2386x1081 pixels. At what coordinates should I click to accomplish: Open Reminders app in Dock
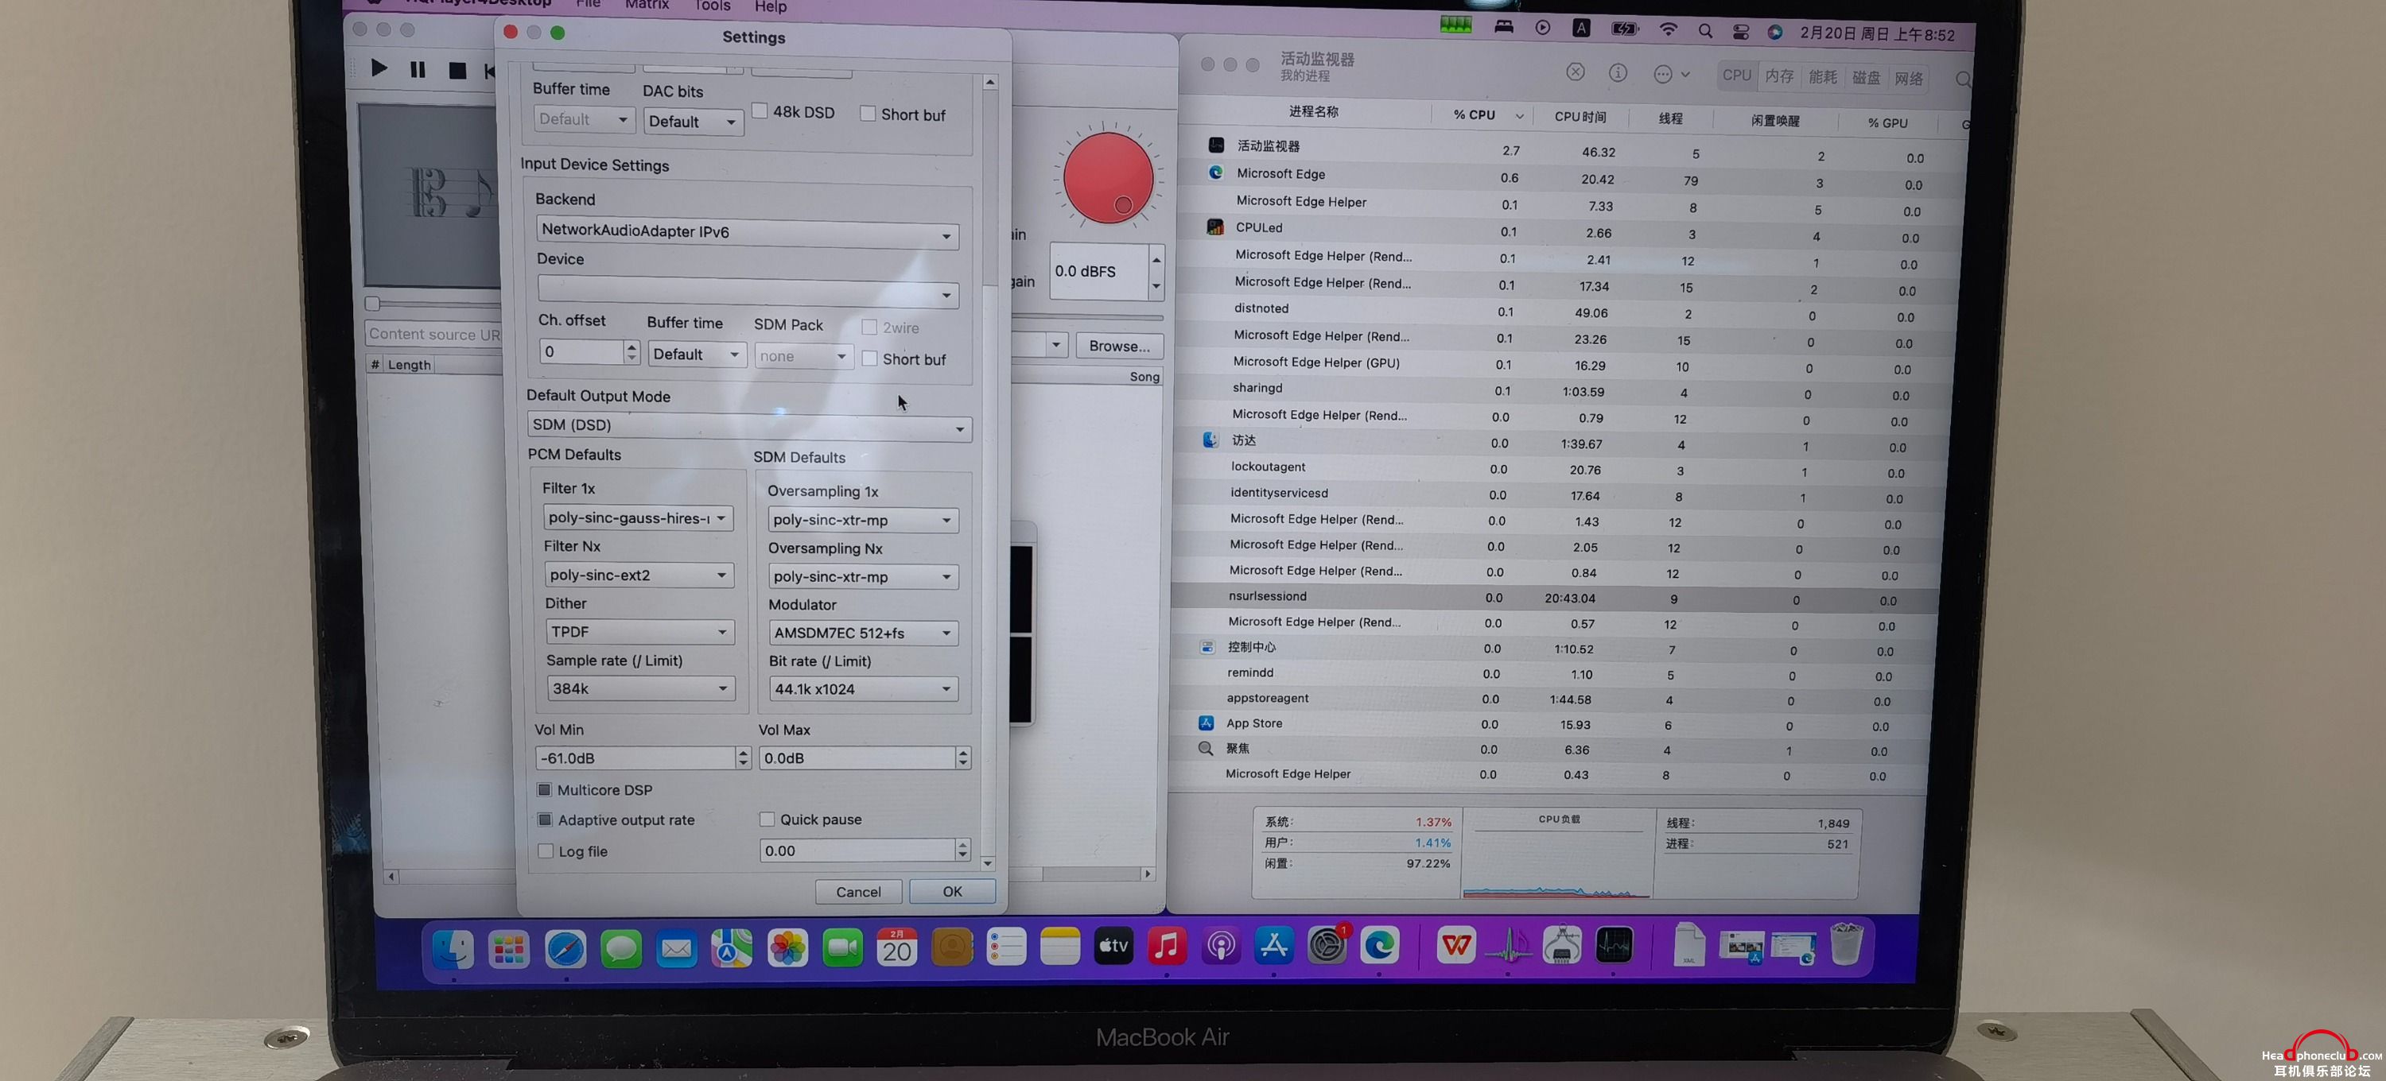(1006, 947)
